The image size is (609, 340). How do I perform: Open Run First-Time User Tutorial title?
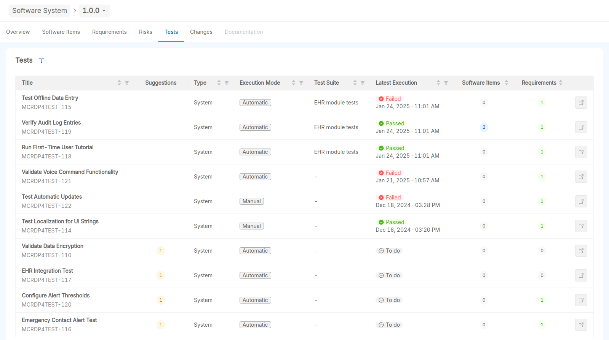58,147
